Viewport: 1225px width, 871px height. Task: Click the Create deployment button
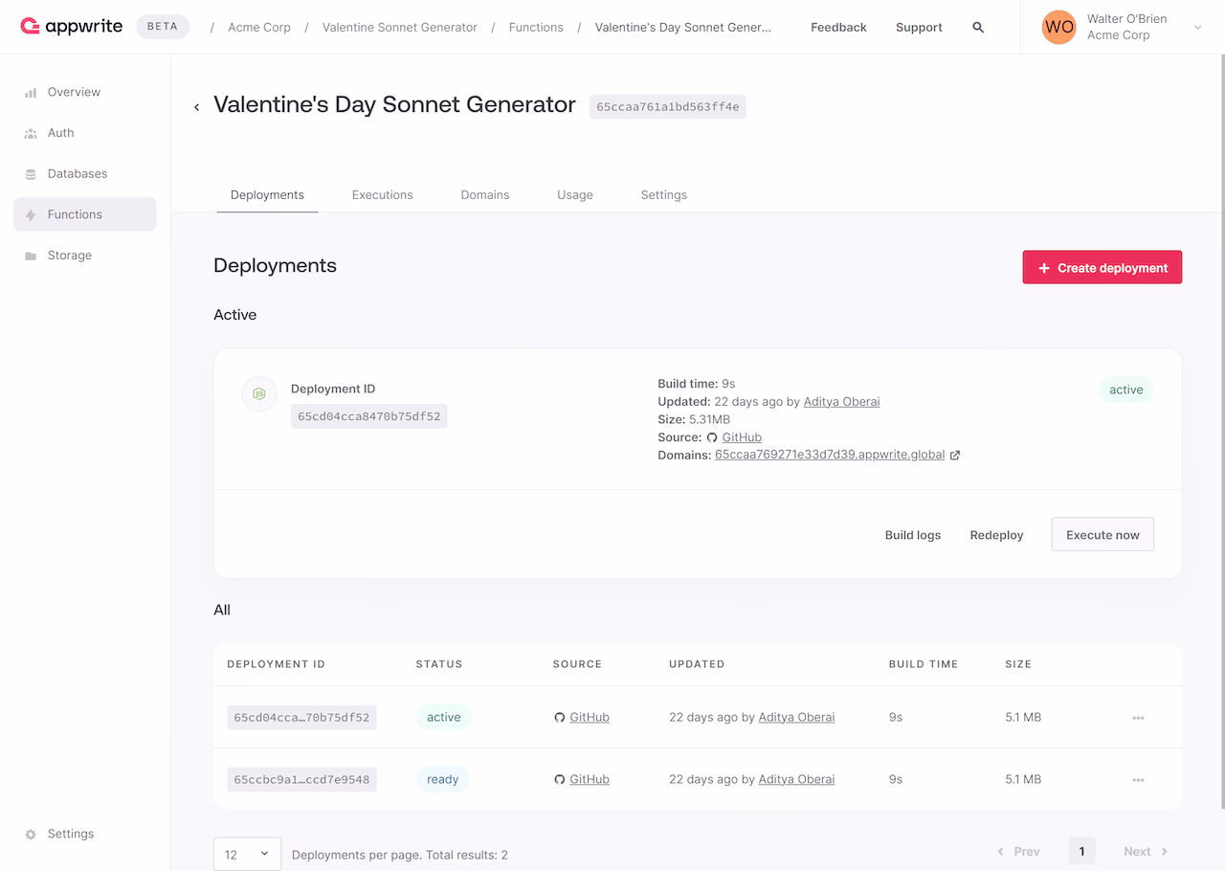click(1102, 268)
